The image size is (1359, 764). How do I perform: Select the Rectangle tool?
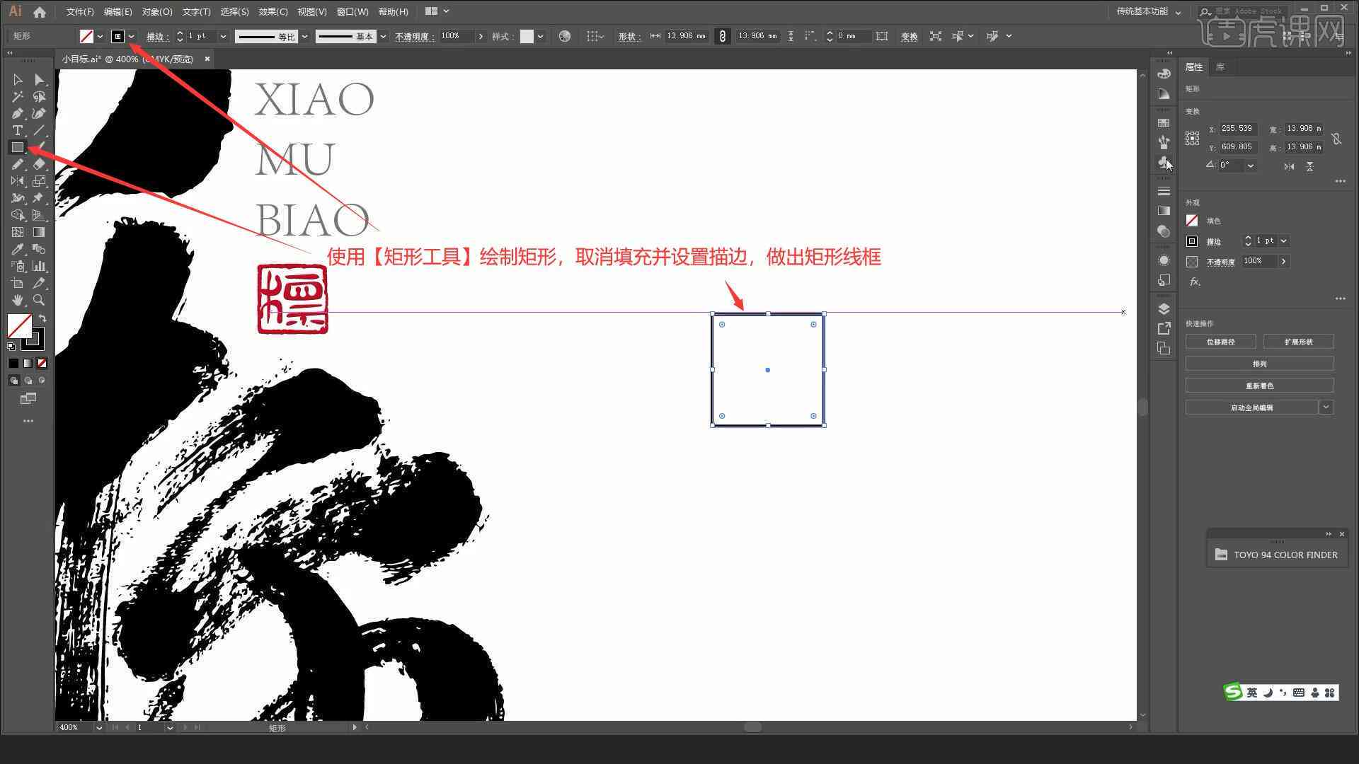pyautogui.click(x=18, y=147)
